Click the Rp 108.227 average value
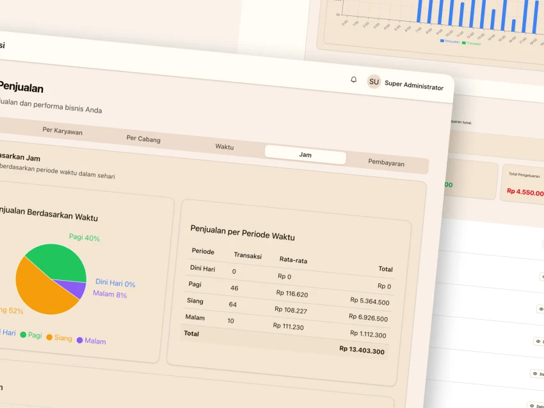544x408 pixels. pos(291,310)
